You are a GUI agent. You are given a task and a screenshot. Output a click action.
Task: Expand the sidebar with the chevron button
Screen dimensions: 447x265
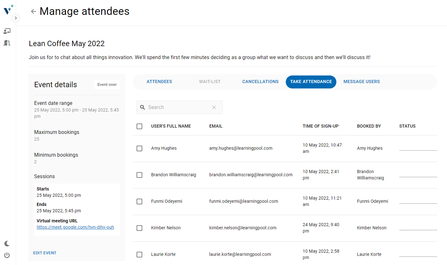point(16,18)
